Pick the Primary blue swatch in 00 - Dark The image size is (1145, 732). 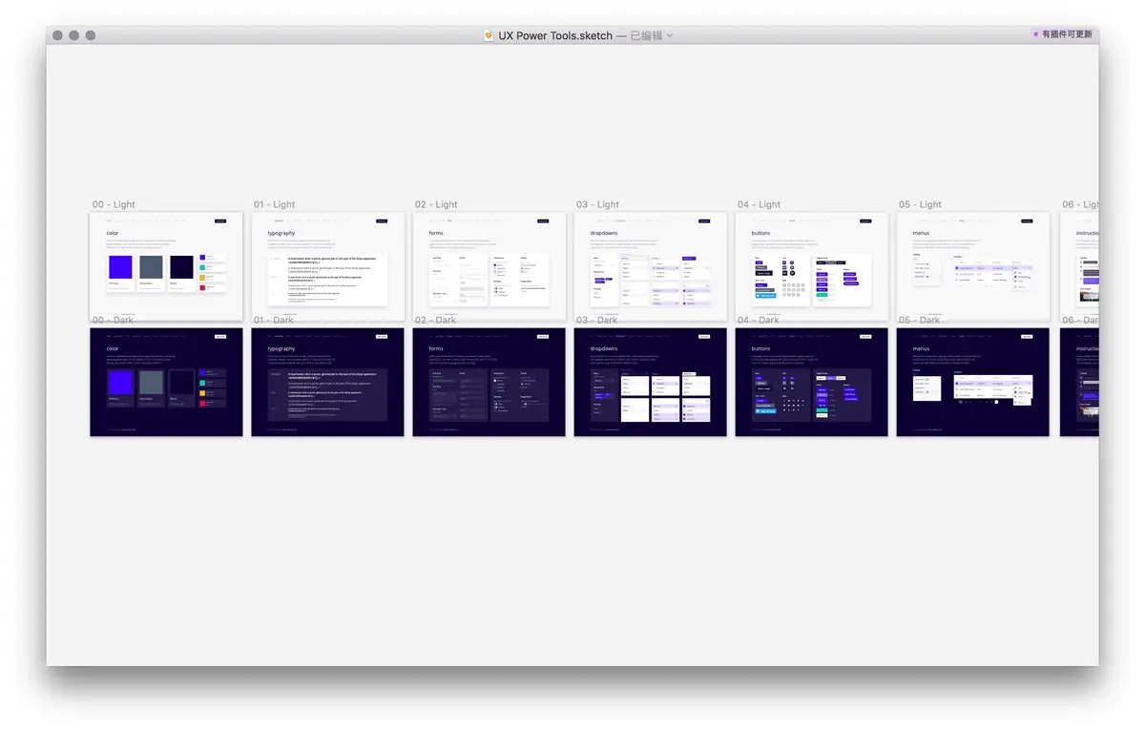click(120, 383)
